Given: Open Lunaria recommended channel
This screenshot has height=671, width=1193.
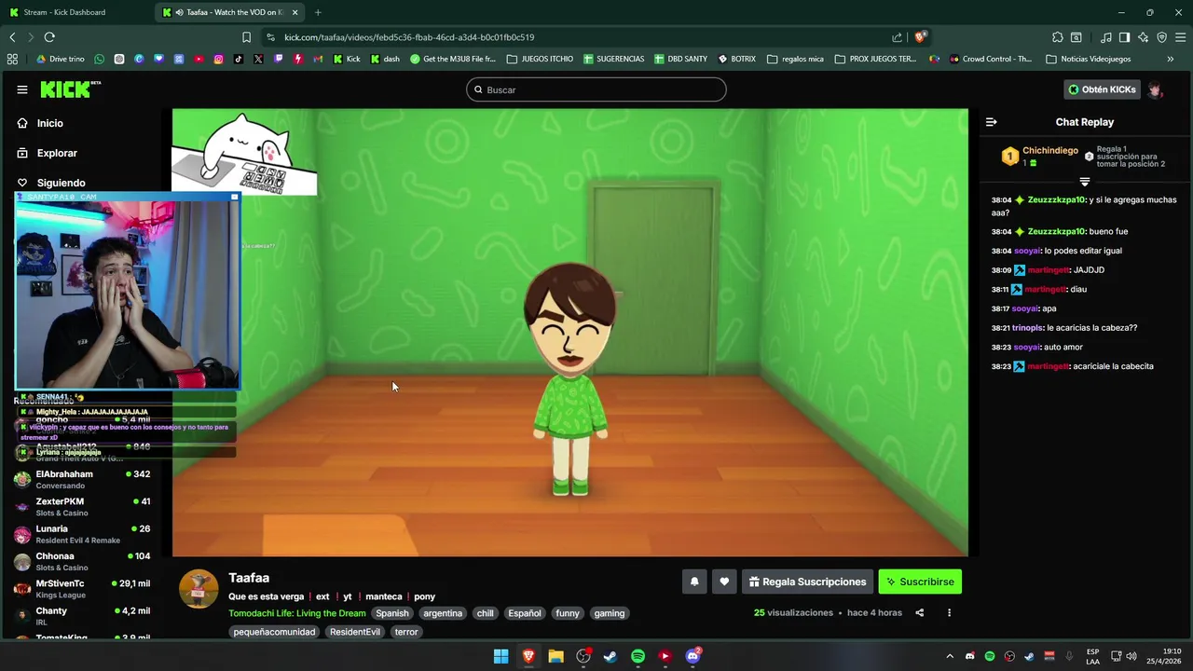Looking at the screenshot, I should pos(82,534).
